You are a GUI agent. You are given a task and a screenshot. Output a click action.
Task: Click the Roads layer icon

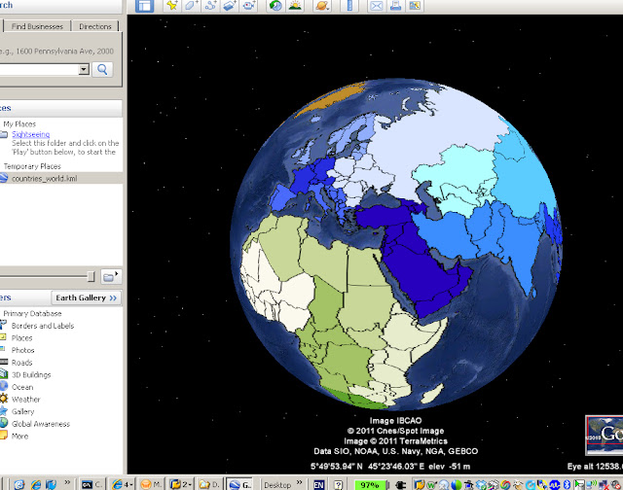(4, 362)
